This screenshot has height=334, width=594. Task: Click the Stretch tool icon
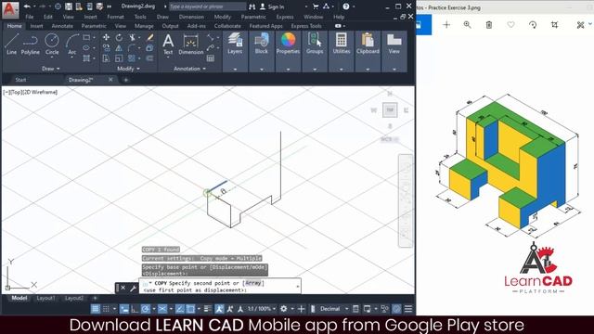point(106,58)
